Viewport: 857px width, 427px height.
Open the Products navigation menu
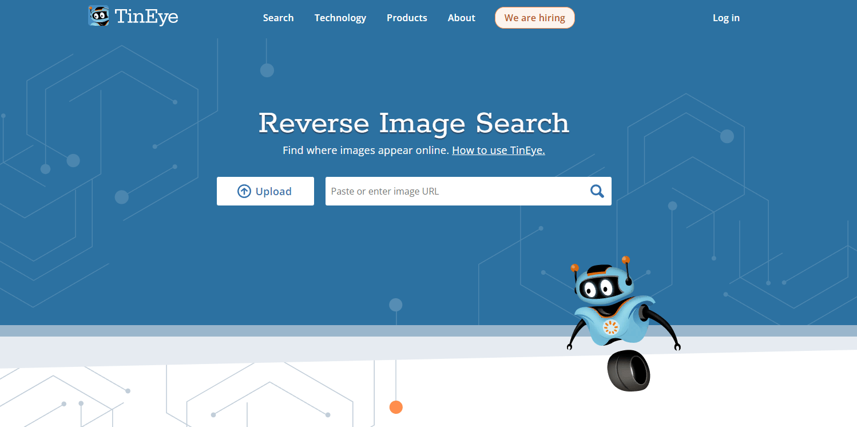tap(407, 18)
